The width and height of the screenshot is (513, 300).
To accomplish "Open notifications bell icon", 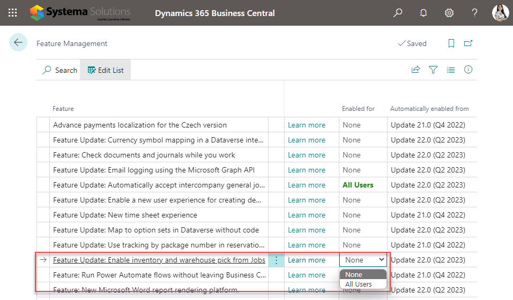I will tap(423, 13).
